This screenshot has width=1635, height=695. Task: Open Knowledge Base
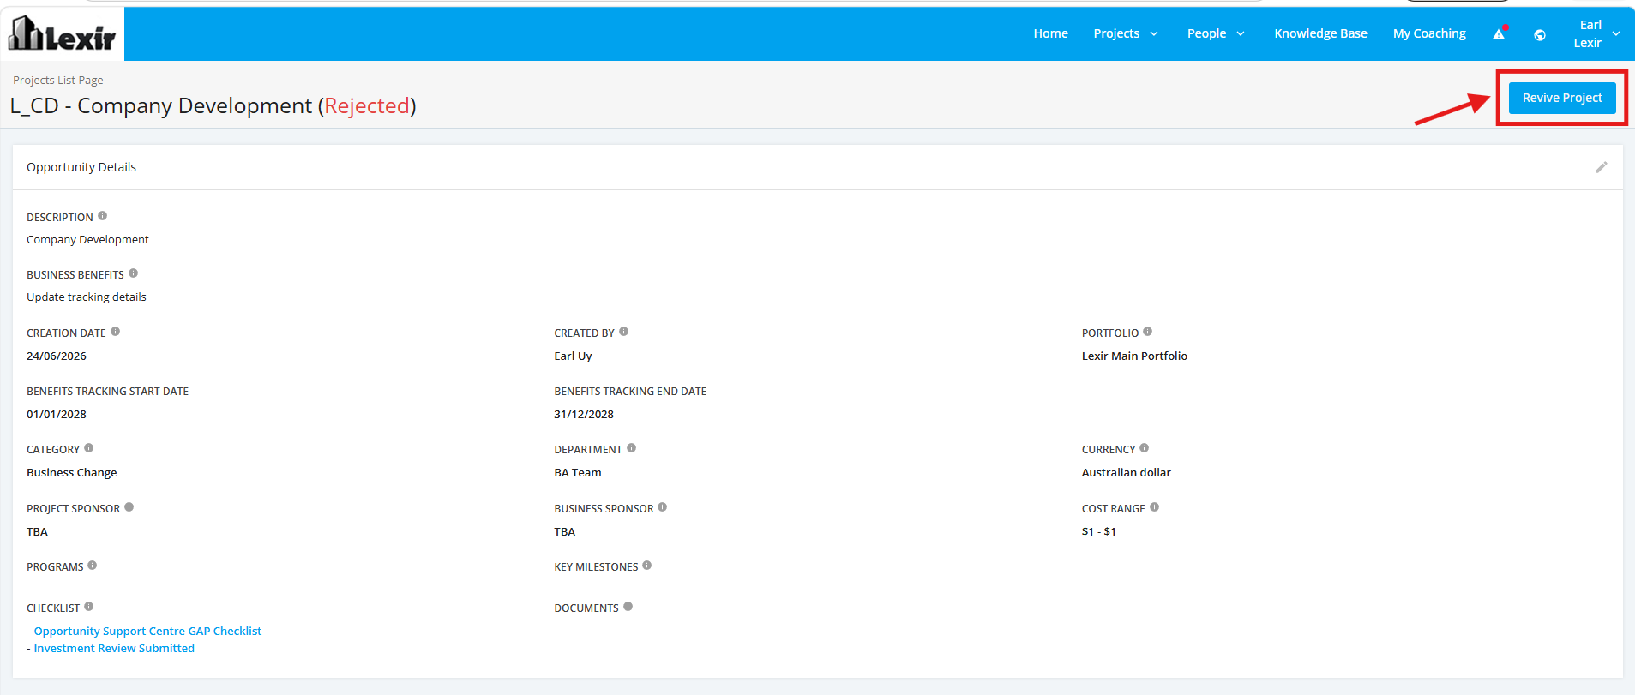[x=1320, y=33]
